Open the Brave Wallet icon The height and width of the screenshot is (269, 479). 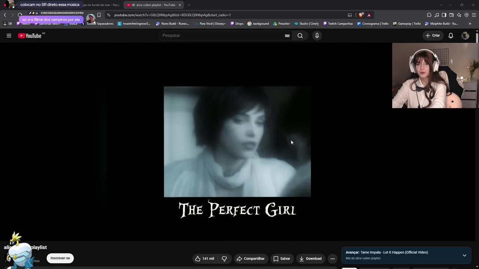point(452,15)
